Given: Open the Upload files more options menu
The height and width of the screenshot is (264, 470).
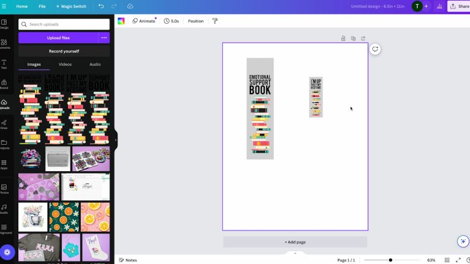Looking at the screenshot, I should coord(104,38).
